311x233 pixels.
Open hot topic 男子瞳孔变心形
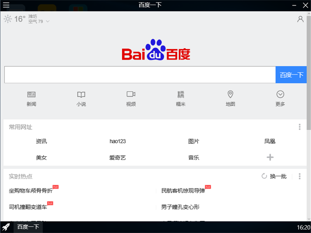tap(180, 207)
